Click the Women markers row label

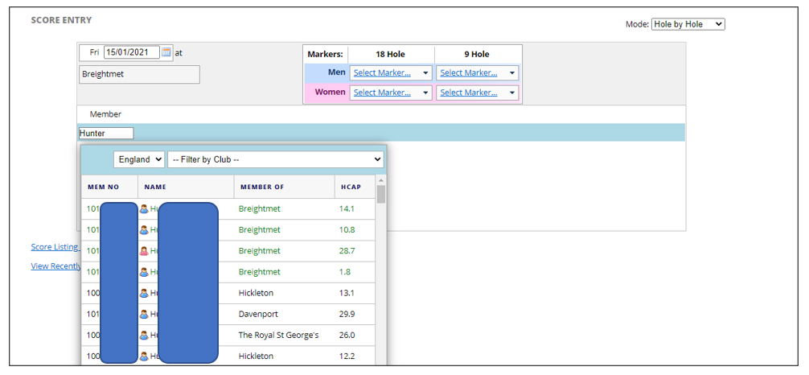point(331,93)
